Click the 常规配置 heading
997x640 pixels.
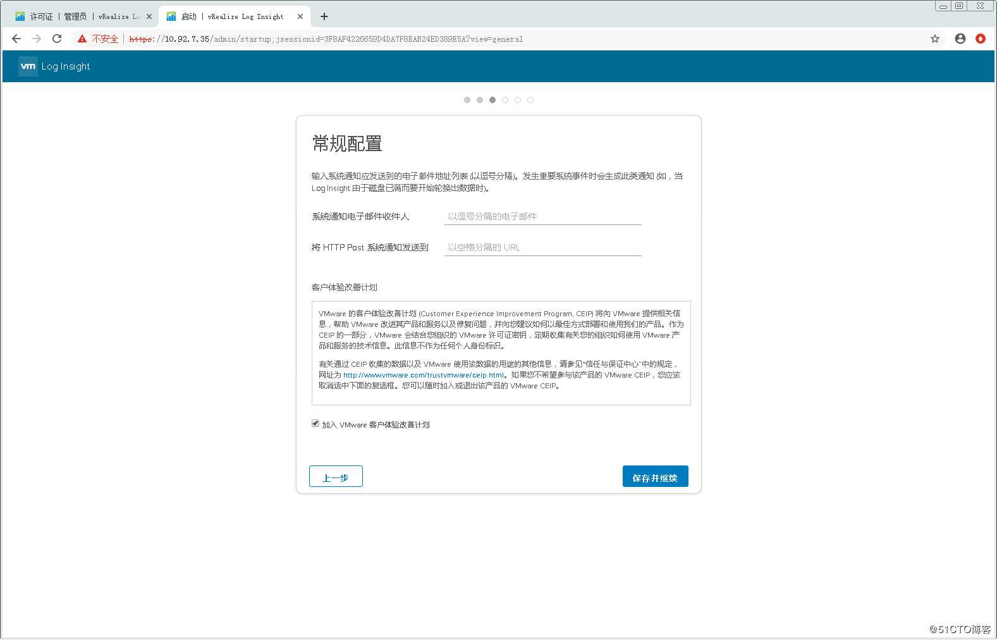point(347,144)
